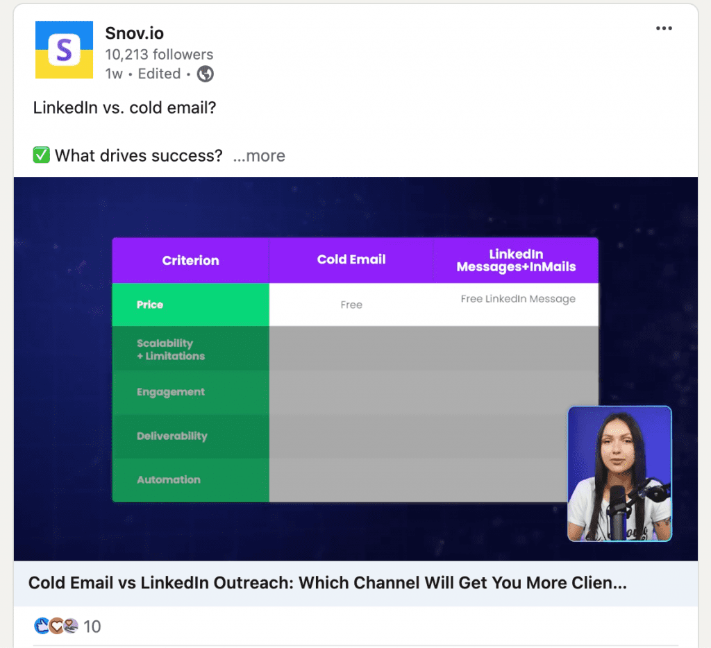
Task: Open the list of 10 reactions
Action: pyautogui.click(x=92, y=625)
